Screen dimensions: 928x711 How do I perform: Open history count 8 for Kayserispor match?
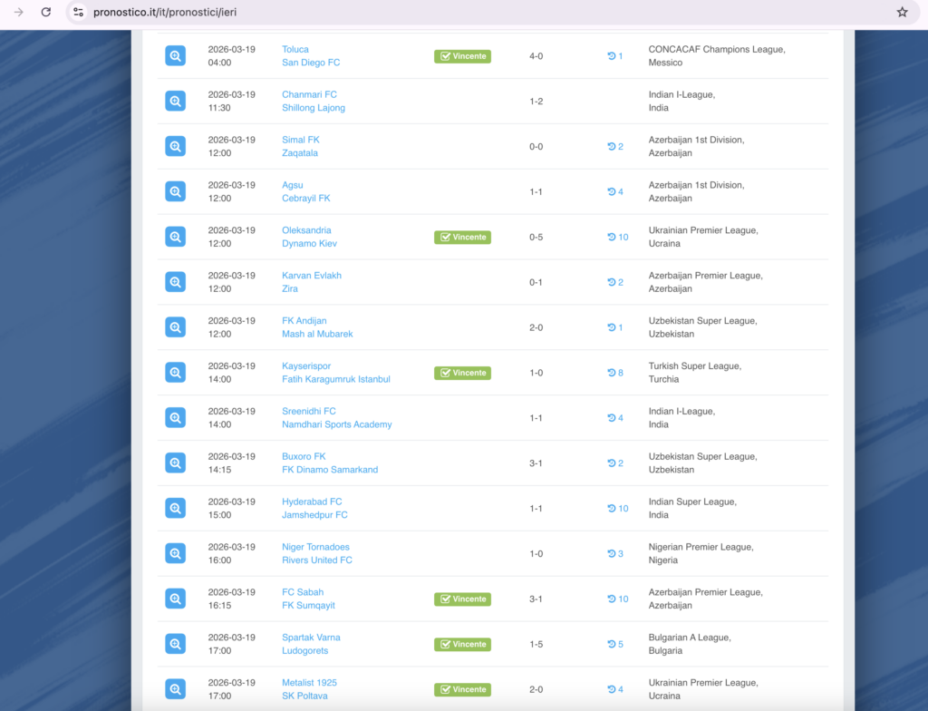[615, 373]
